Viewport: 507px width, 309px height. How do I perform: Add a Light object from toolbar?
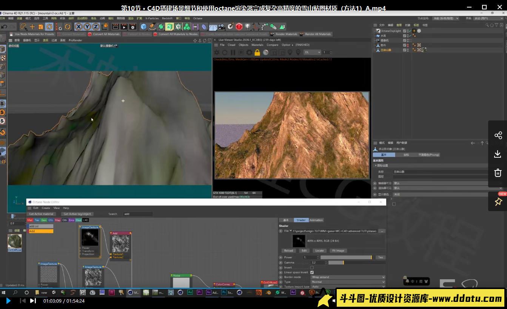tap(248, 27)
